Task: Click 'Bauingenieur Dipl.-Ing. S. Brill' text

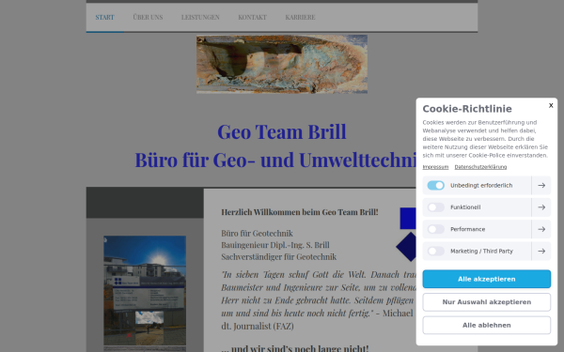Action: pos(275,245)
